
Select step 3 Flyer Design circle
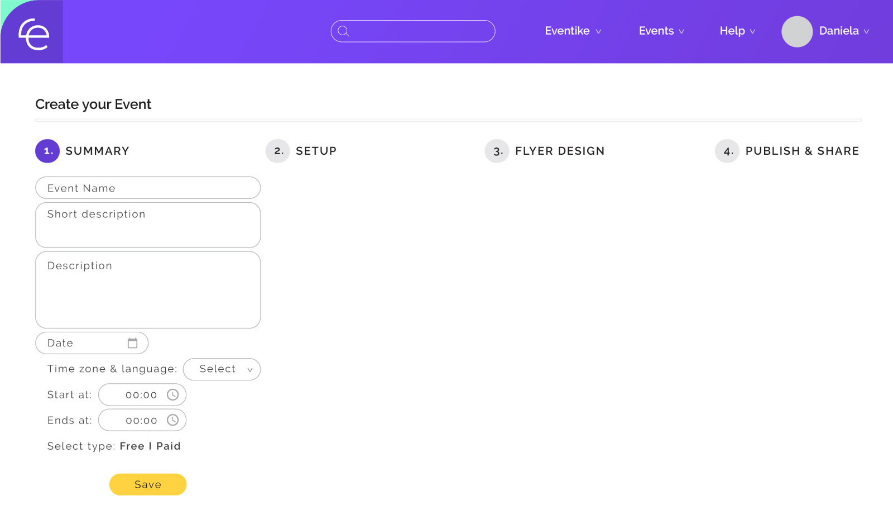pyautogui.click(x=497, y=151)
